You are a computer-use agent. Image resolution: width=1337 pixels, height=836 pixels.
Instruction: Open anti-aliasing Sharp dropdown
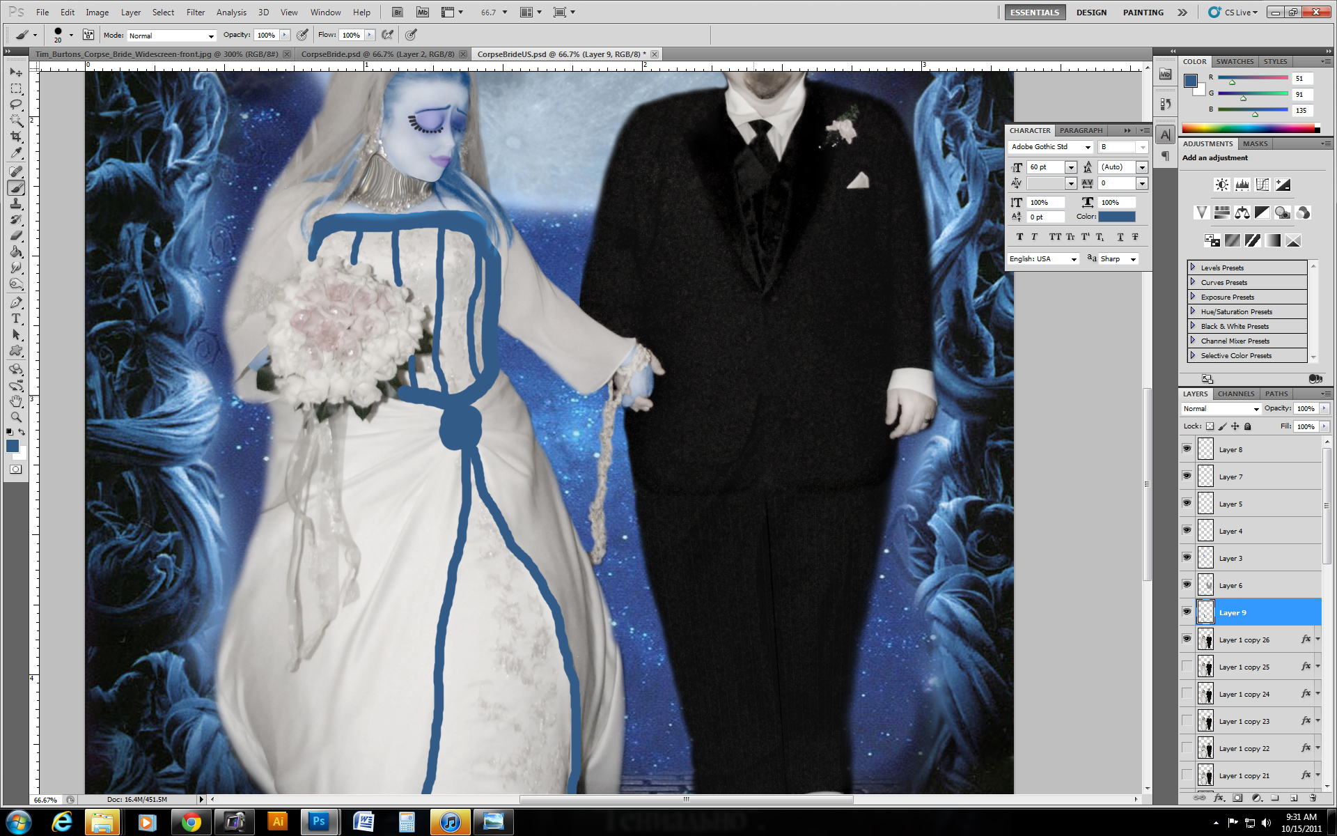(x=1118, y=259)
